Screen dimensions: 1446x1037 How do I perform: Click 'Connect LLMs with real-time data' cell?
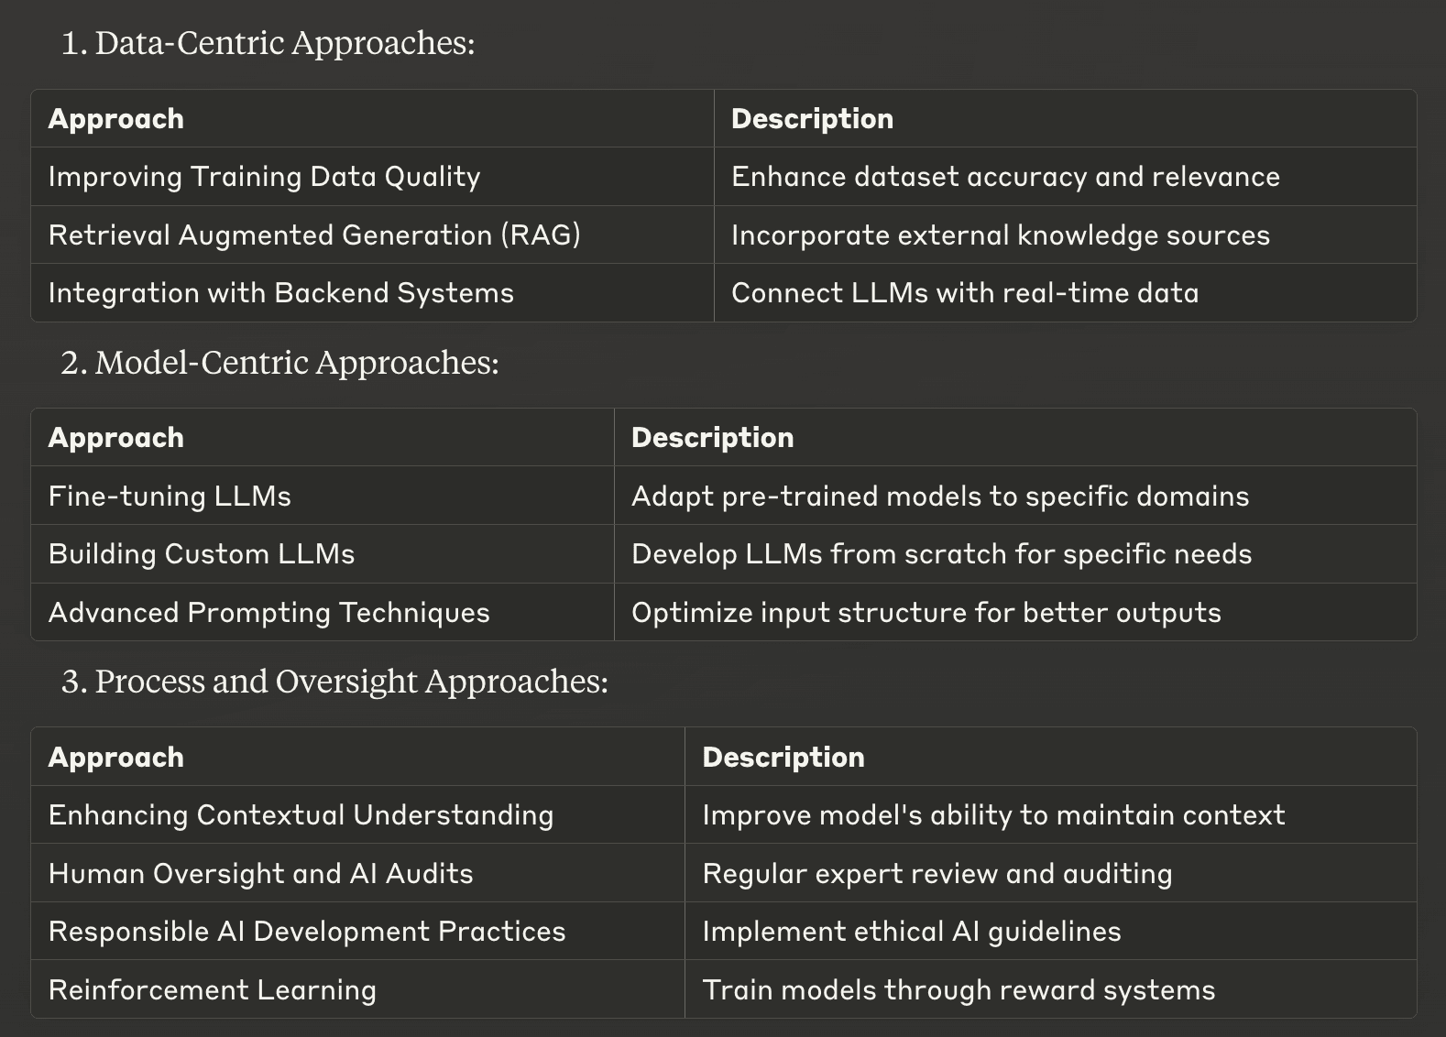tap(1065, 293)
